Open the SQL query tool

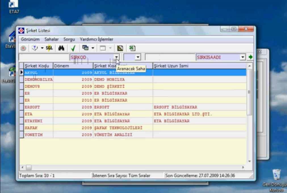pyautogui.click(x=49, y=48)
